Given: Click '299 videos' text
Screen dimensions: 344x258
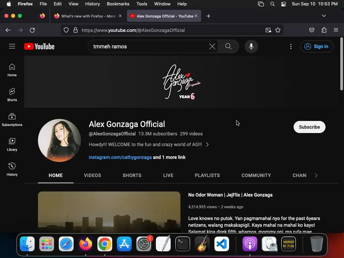Looking at the screenshot, I should 191,134.
